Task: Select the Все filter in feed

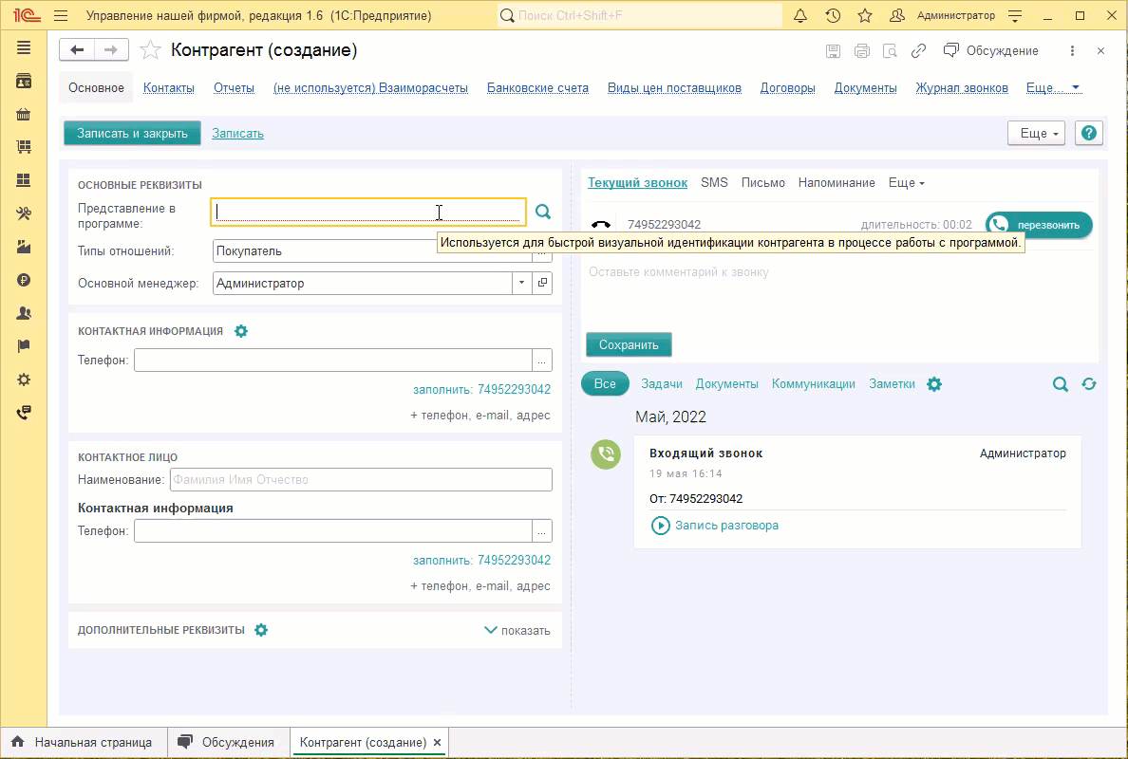Action: coord(605,384)
